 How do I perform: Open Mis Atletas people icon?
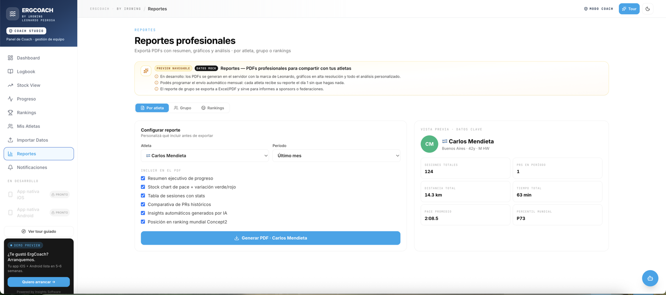(10, 126)
